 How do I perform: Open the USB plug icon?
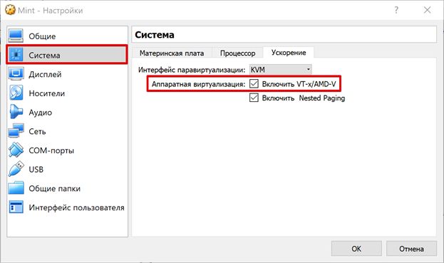(16, 169)
